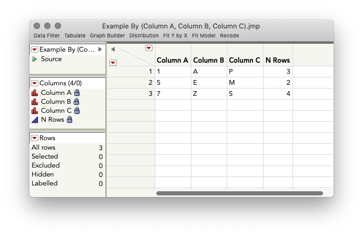The height and width of the screenshot is (236, 363).
Task: Click the lock icon beside Column A
Action: pos(77,93)
